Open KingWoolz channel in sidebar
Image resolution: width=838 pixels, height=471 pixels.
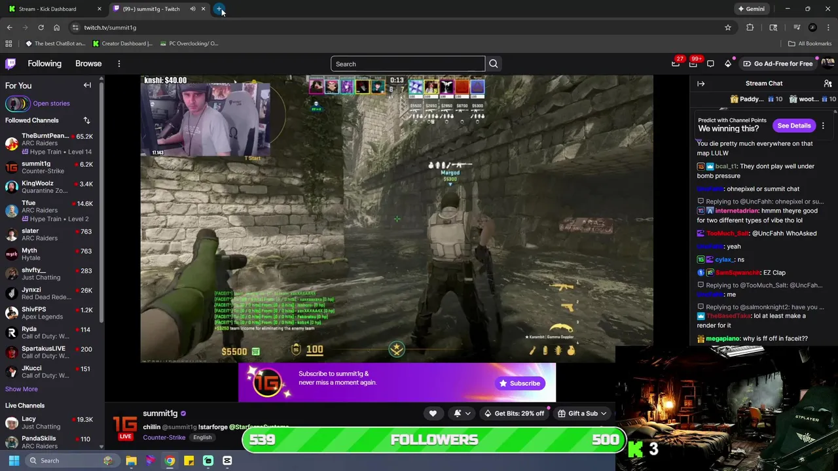coord(50,187)
